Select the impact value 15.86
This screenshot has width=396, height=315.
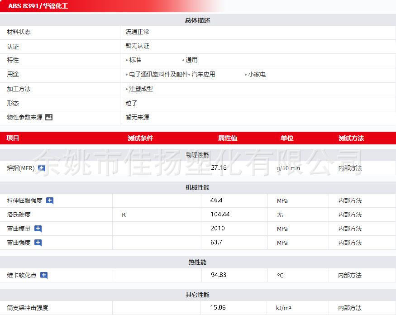click(x=218, y=307)
